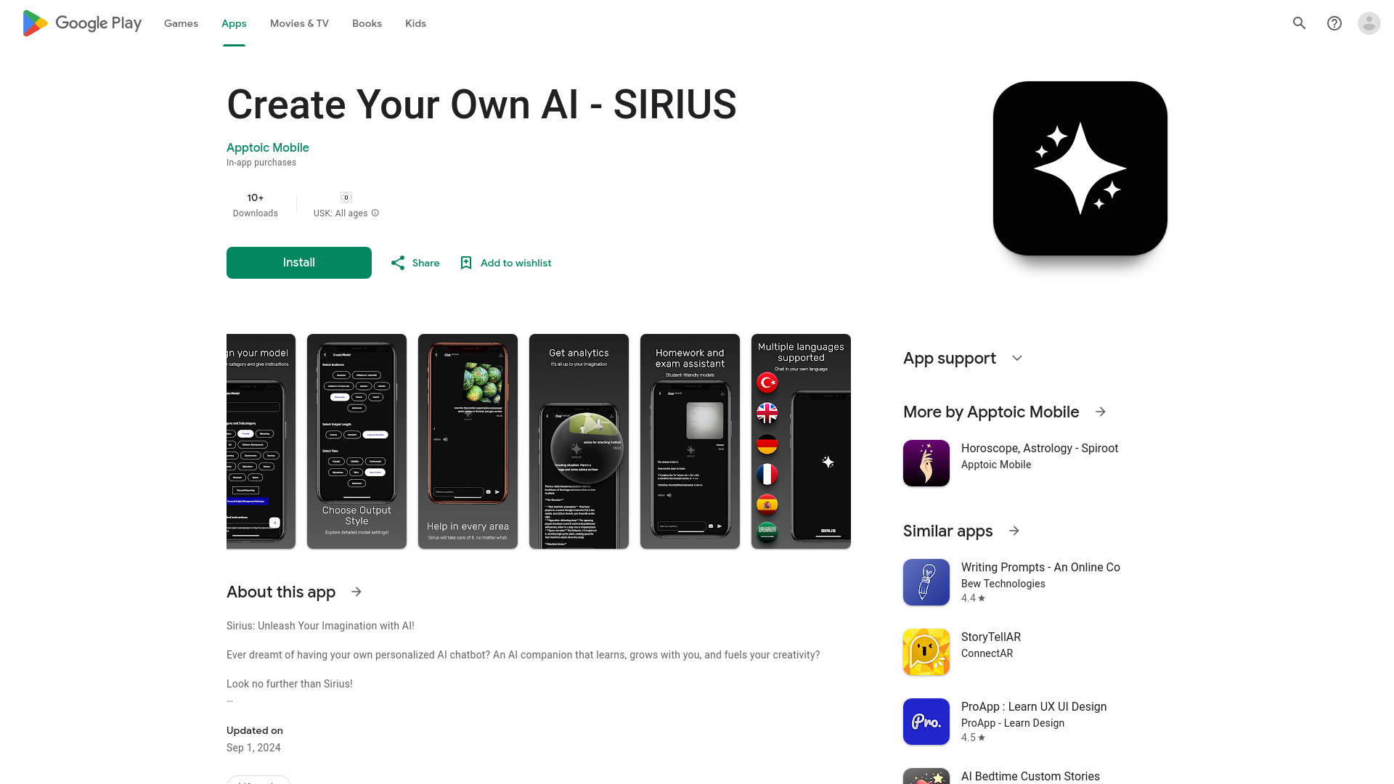Viewport: 1394px width, 784px height.
Task: Select the Choose Output Style screenshot
Action: [x=356, y=441]
